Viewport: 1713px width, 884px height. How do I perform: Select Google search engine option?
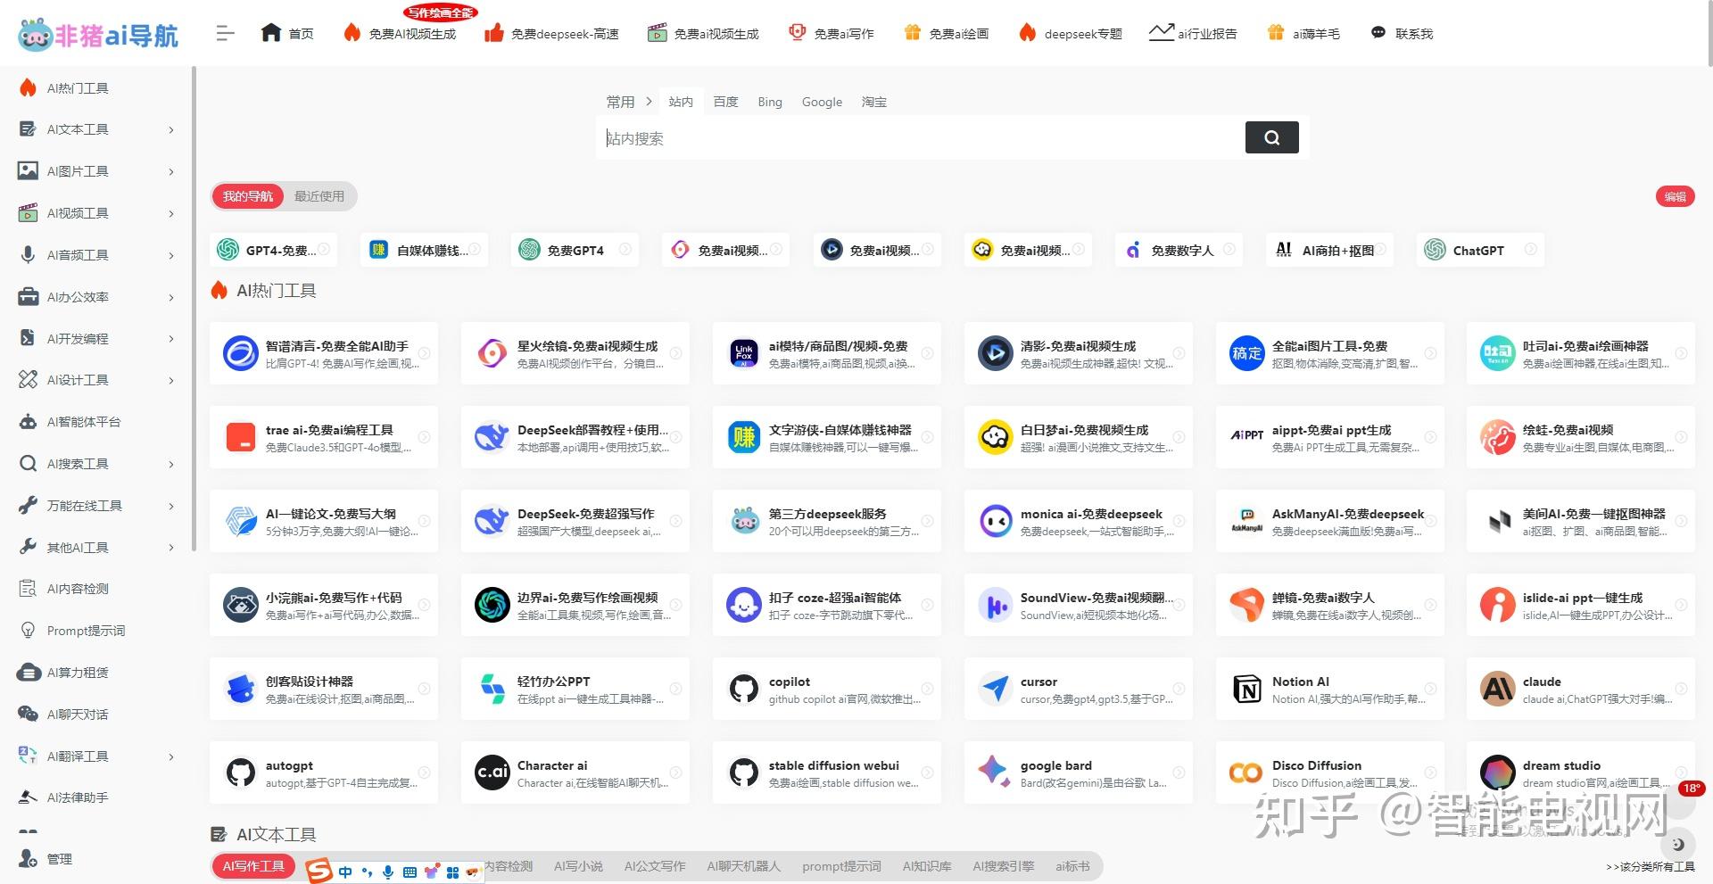[x=822, y=102]
